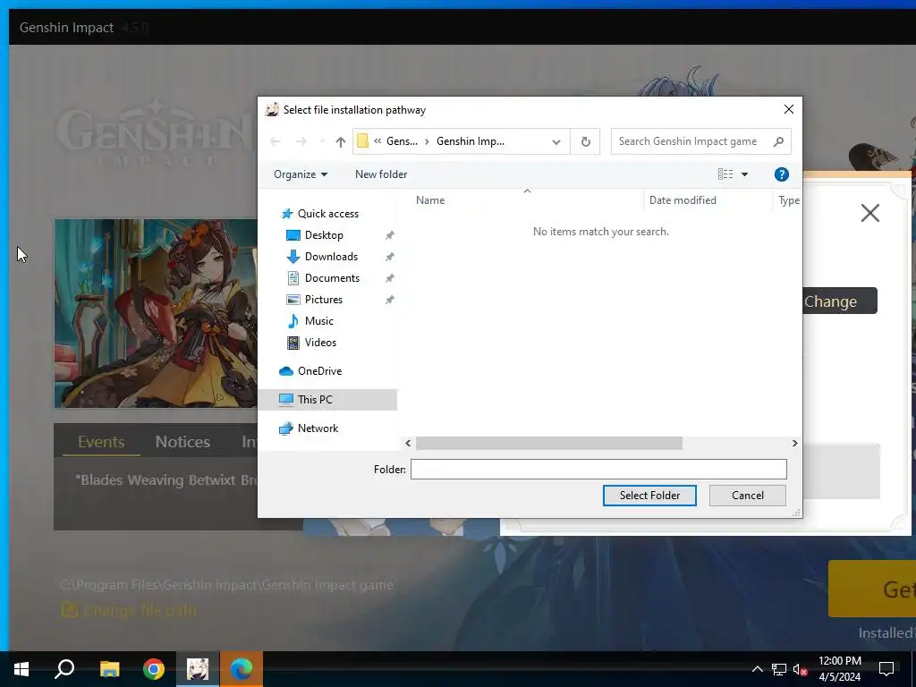Open the Organize menu
Screen dimensions: 916x687
[x=301, y=174]
